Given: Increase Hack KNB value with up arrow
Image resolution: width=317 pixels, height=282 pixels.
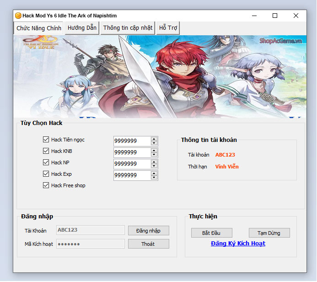Looking at the screenshot, I should point(154,151).
